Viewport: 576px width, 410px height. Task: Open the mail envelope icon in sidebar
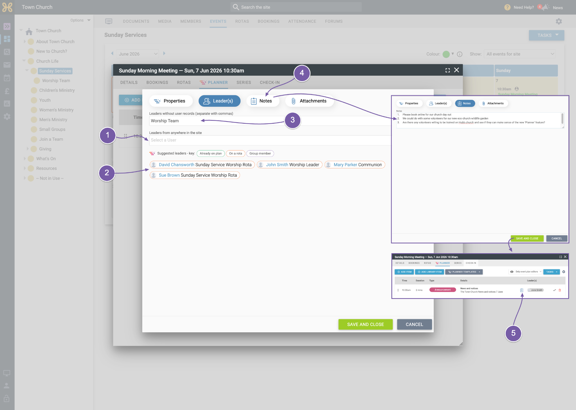[x=7, y=65]
